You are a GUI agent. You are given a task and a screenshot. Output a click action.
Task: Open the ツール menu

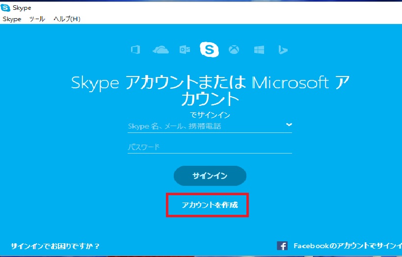37,19
